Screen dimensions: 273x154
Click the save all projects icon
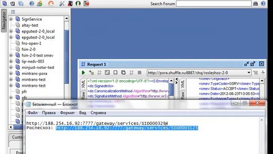21,3
